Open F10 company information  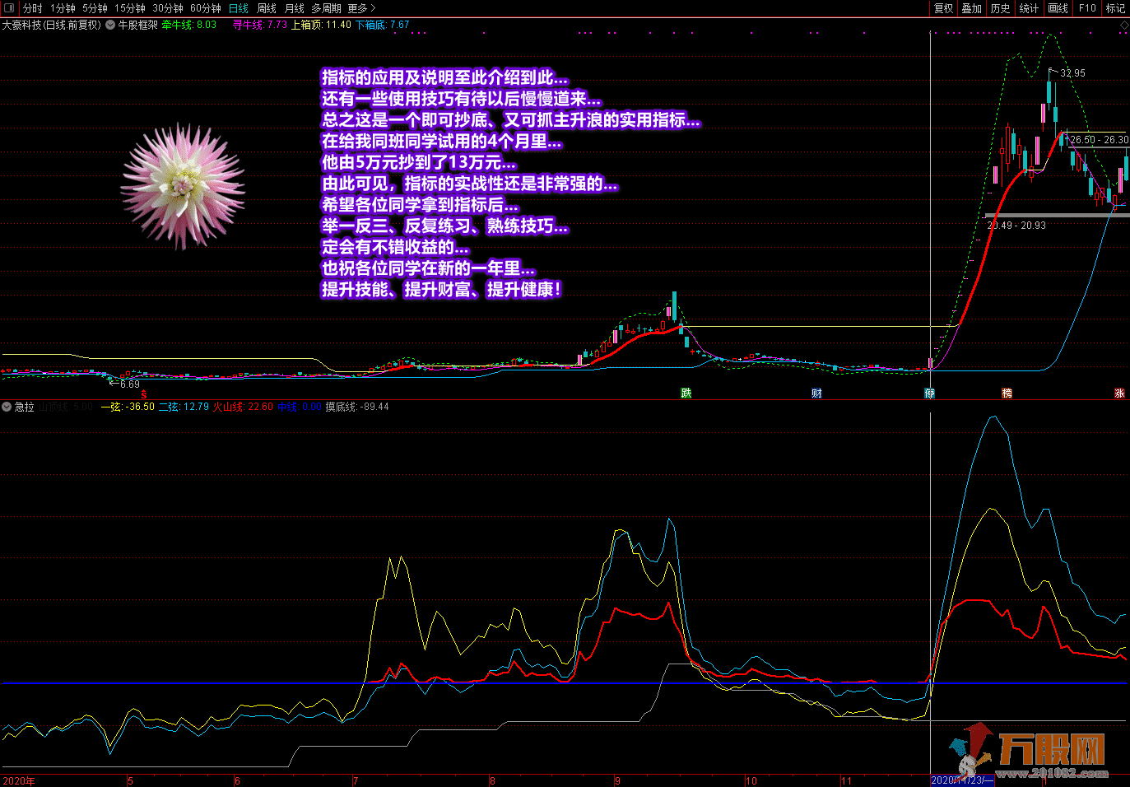1087,8
